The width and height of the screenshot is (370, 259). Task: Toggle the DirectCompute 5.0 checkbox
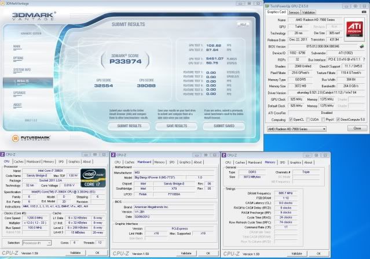[338, 120]
